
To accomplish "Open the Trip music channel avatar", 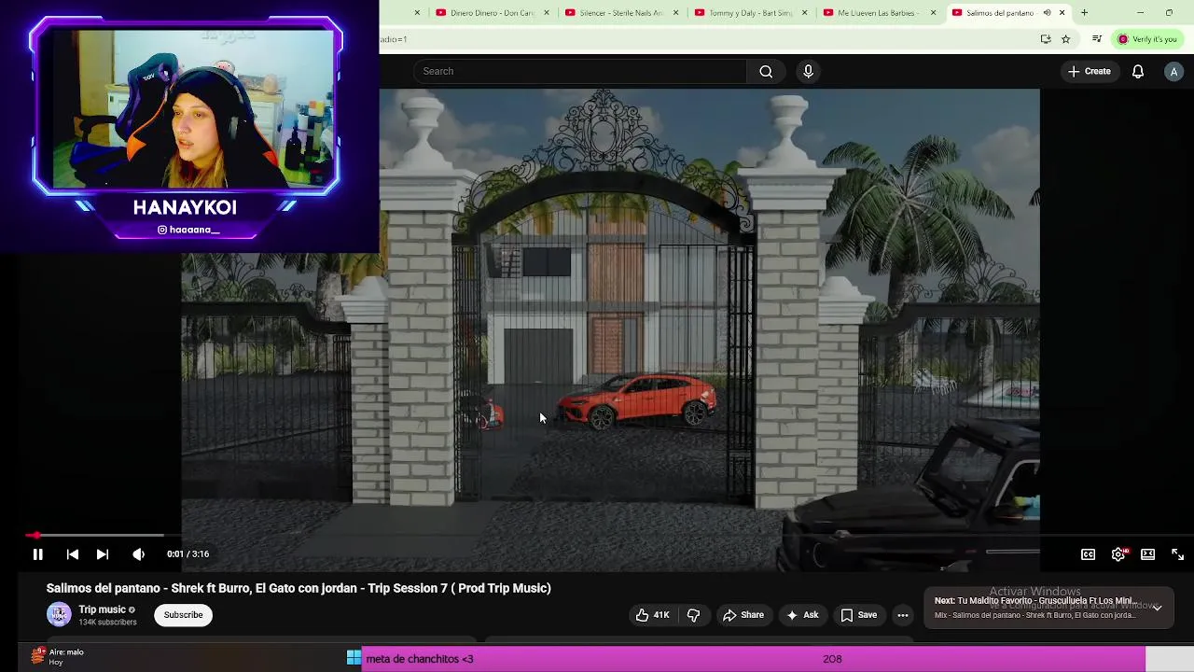I will (59, 614).
